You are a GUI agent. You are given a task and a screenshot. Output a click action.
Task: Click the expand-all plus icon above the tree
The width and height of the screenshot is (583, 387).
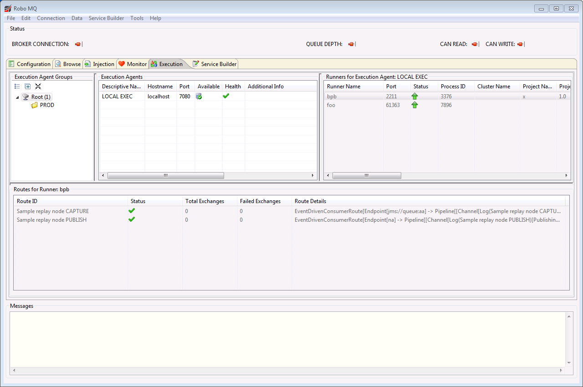tap(28, 86)
